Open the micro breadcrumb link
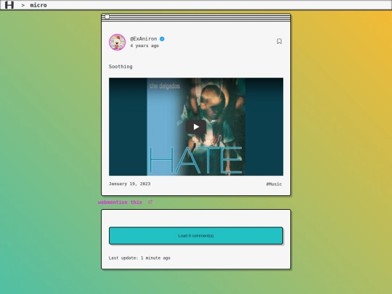392x294 pixels. 38,5
